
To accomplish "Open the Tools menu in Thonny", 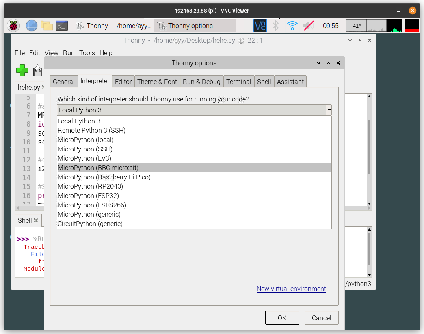I will pyautogui.click(x=87, y=53).
